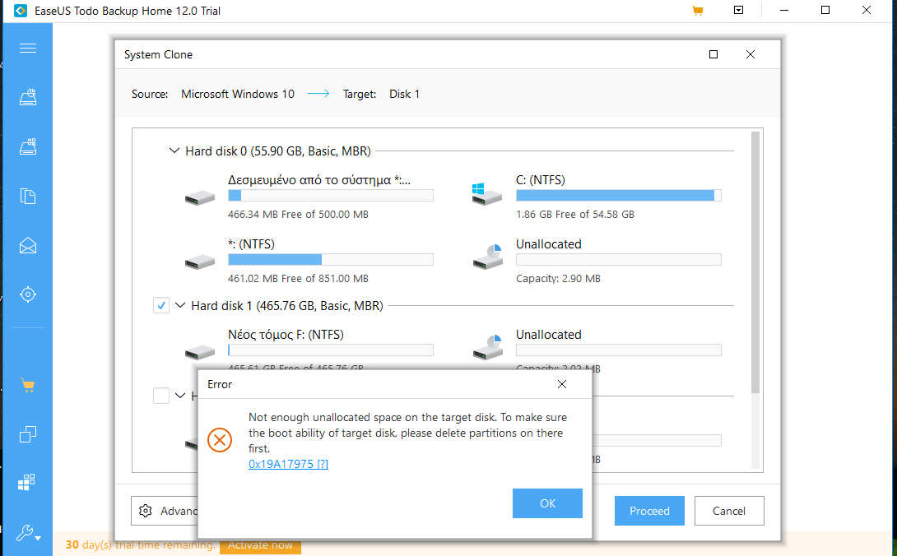The image size is (897, 556).
Task: Open the hamburger menu in sidebar
Action: click(x=27, y=48)
